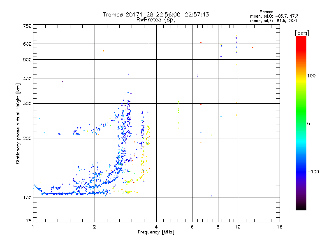Click the x-axis tick label '2'
329x247 pixels.
[x=95, y=227]
